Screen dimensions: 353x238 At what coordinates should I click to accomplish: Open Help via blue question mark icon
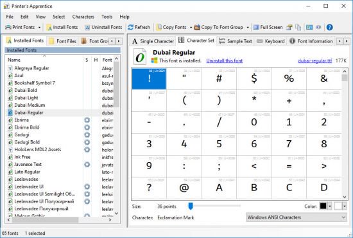tap(330, 27)
